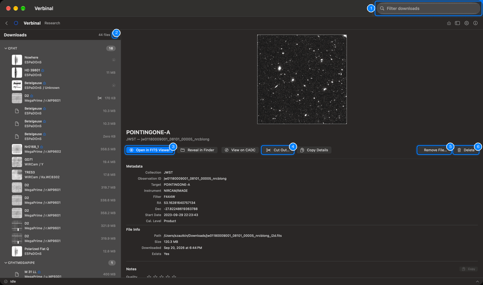Select Nowhere ESPaDOnS thumbnail
The height and width of the screenshot is (285, 483).
coord(17,60)
